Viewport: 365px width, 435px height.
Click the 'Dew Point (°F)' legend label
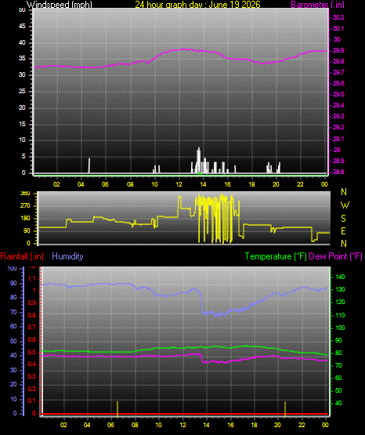(335, 256)
